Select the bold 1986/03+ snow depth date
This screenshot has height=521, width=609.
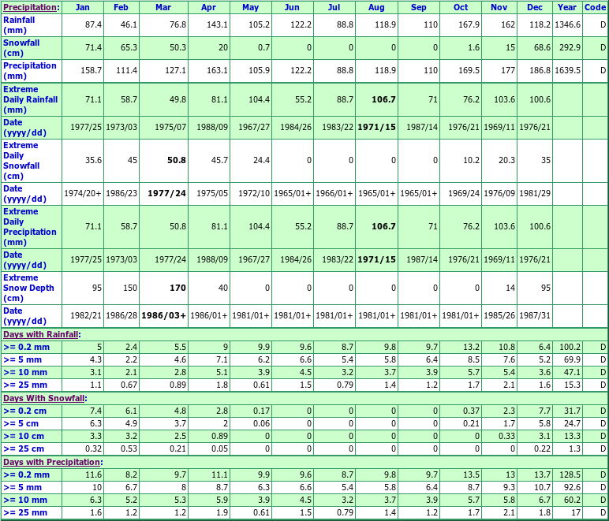[x=163, y=316]
